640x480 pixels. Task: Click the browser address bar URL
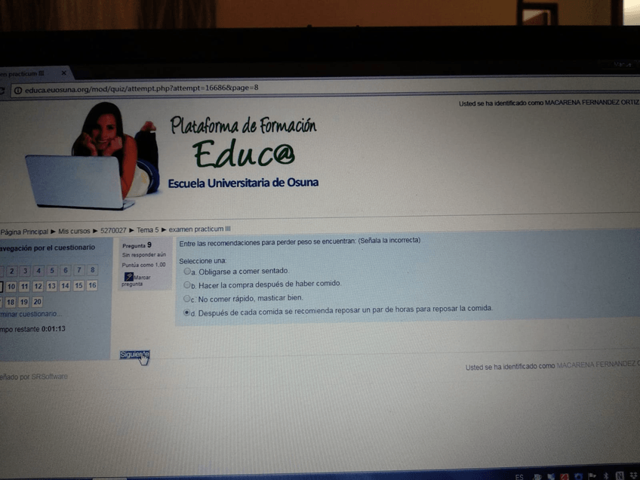coord(141,88)
